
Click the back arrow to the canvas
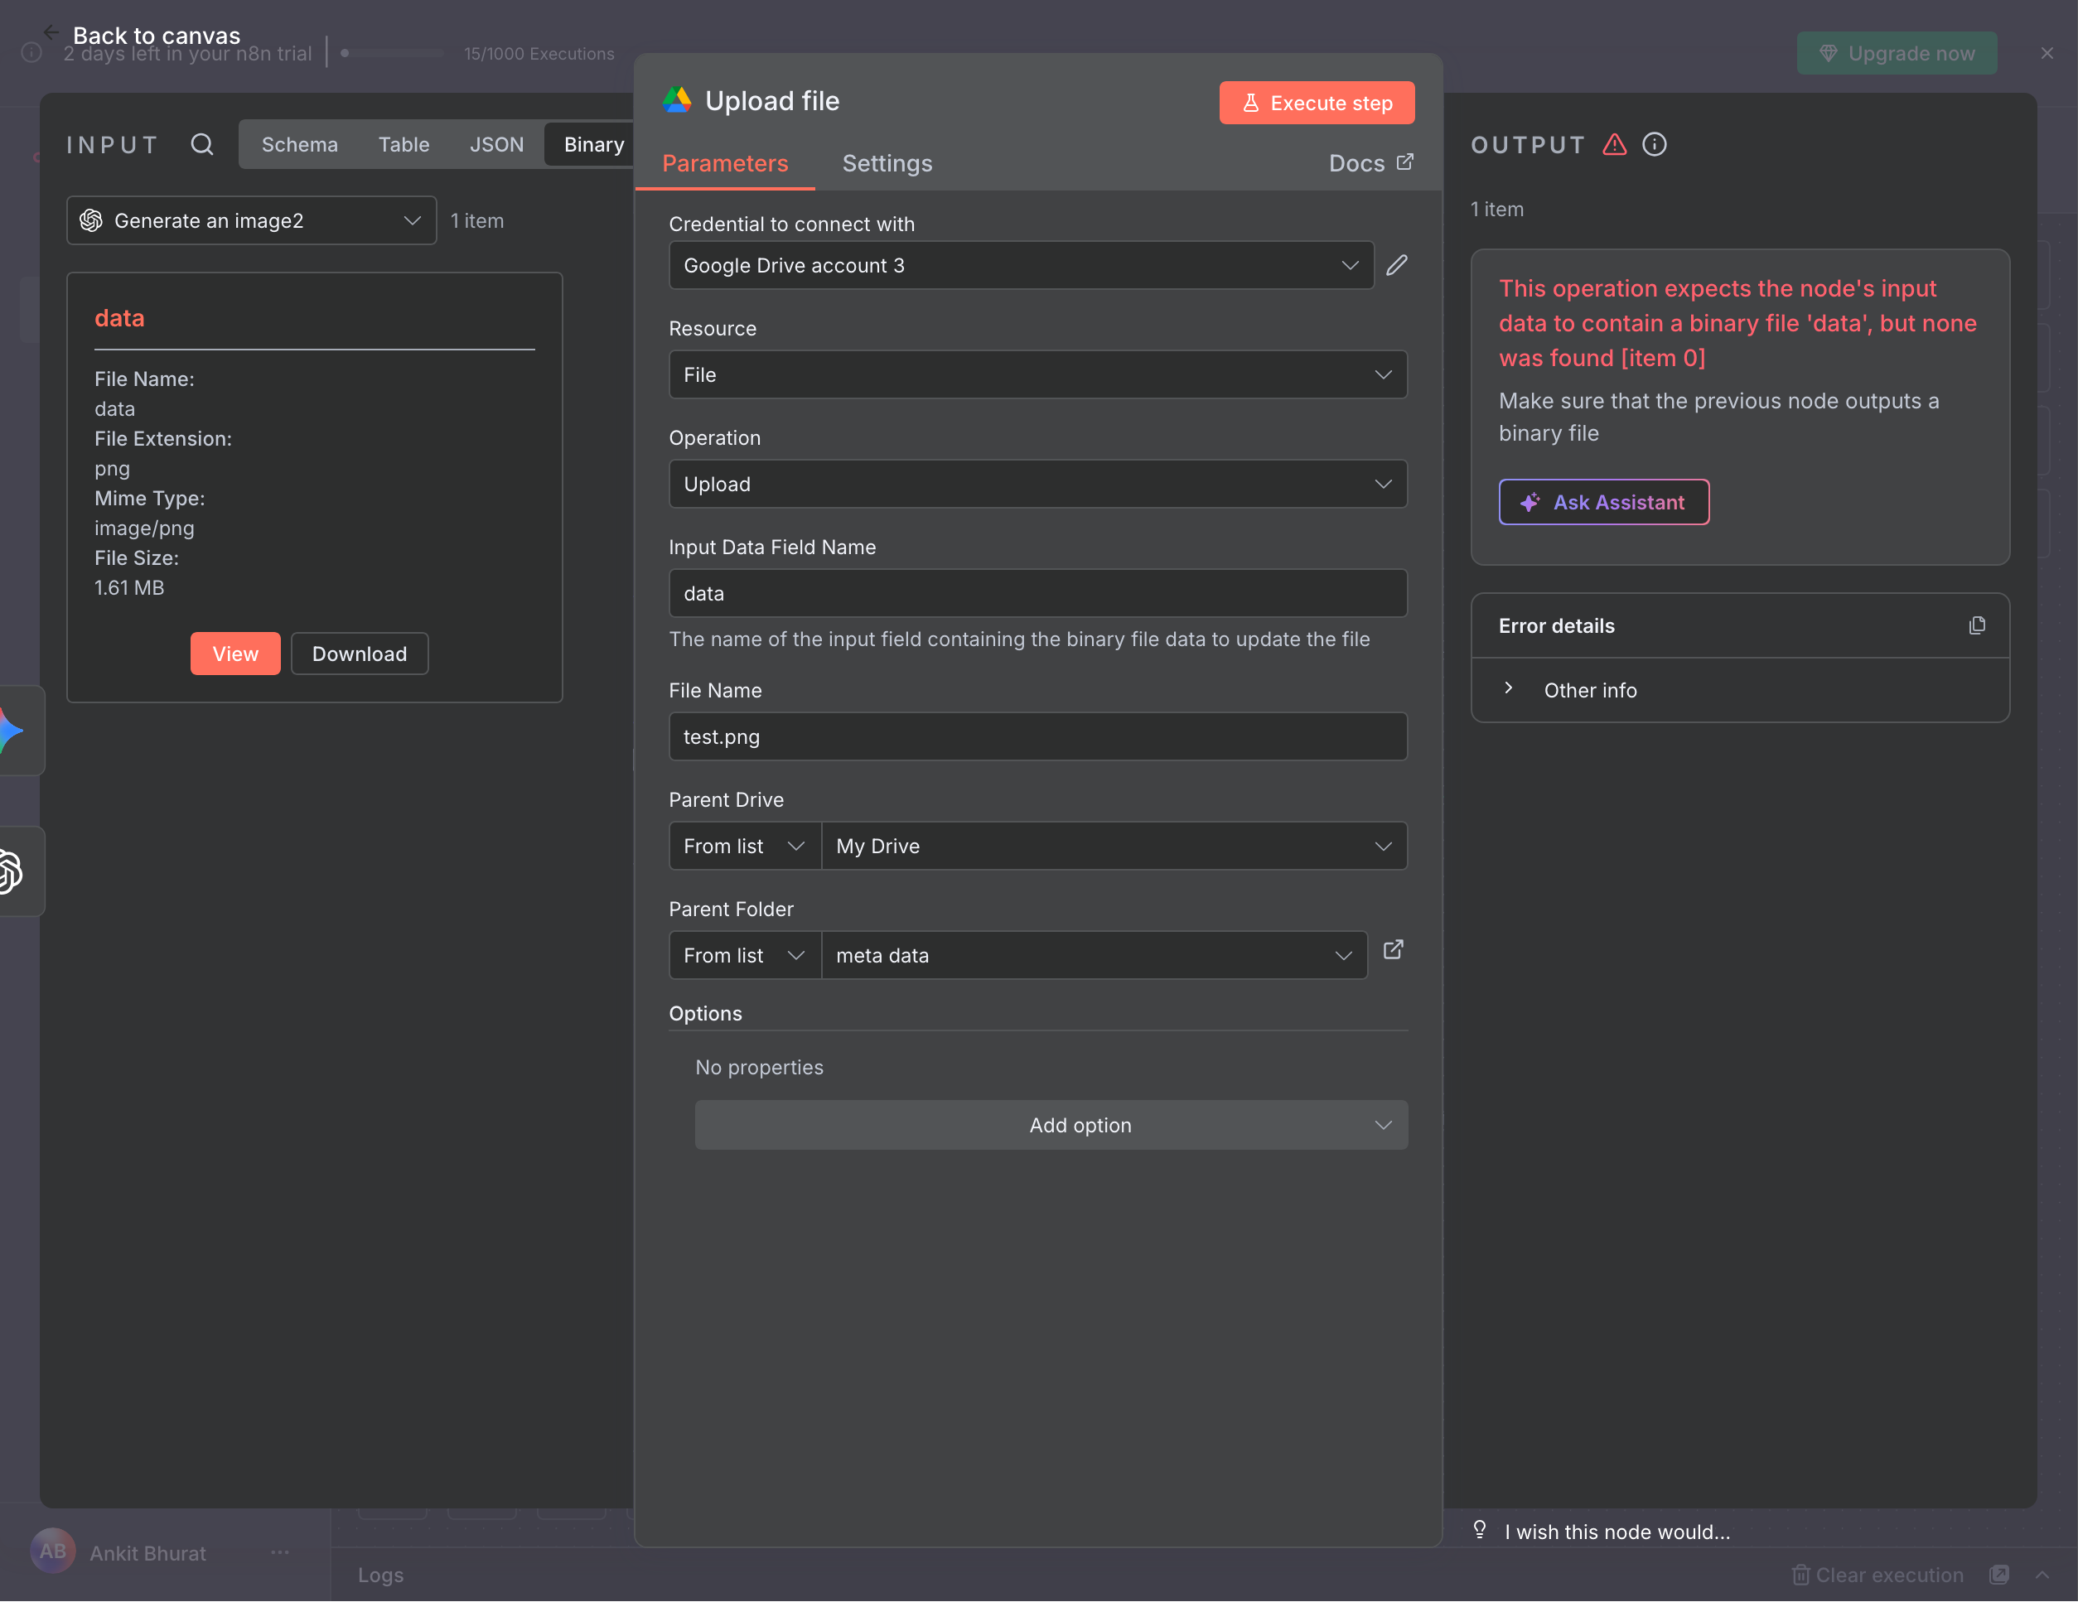pyautogui.click(x=51, y=33)
